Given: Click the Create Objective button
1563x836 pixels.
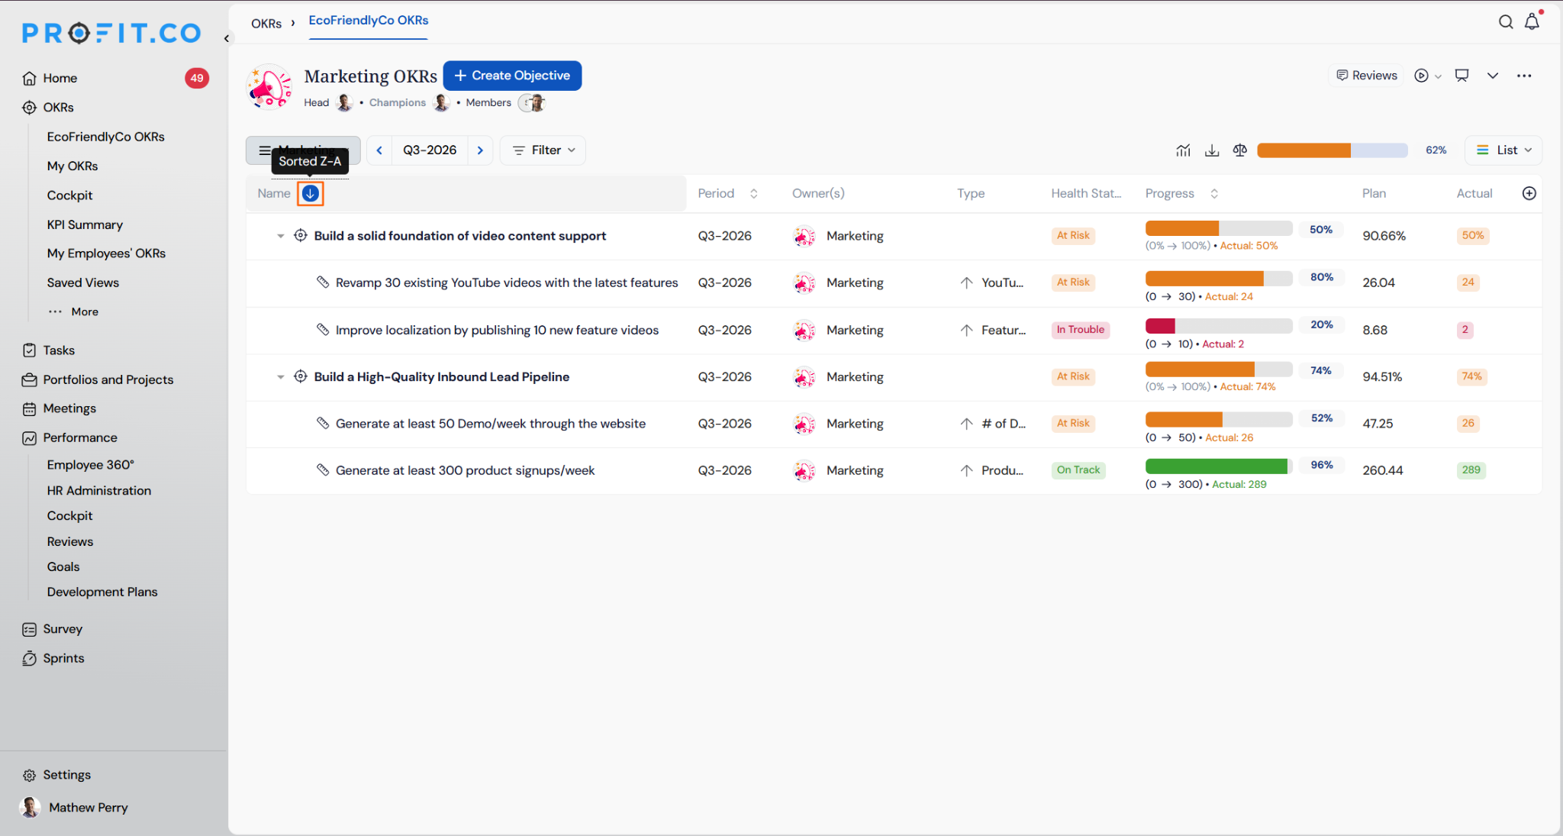Looking at the screenshot, I should pos(512,76).
